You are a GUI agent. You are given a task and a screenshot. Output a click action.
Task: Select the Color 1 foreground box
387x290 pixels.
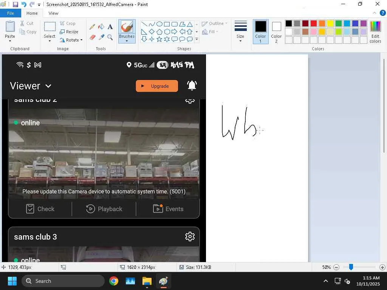[x=260, y=32]
